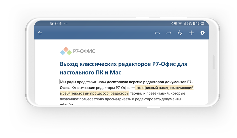This screenshot has height=138, width=237.
Task: Select the Р7-ОФИС logo image
Action: 78,51
